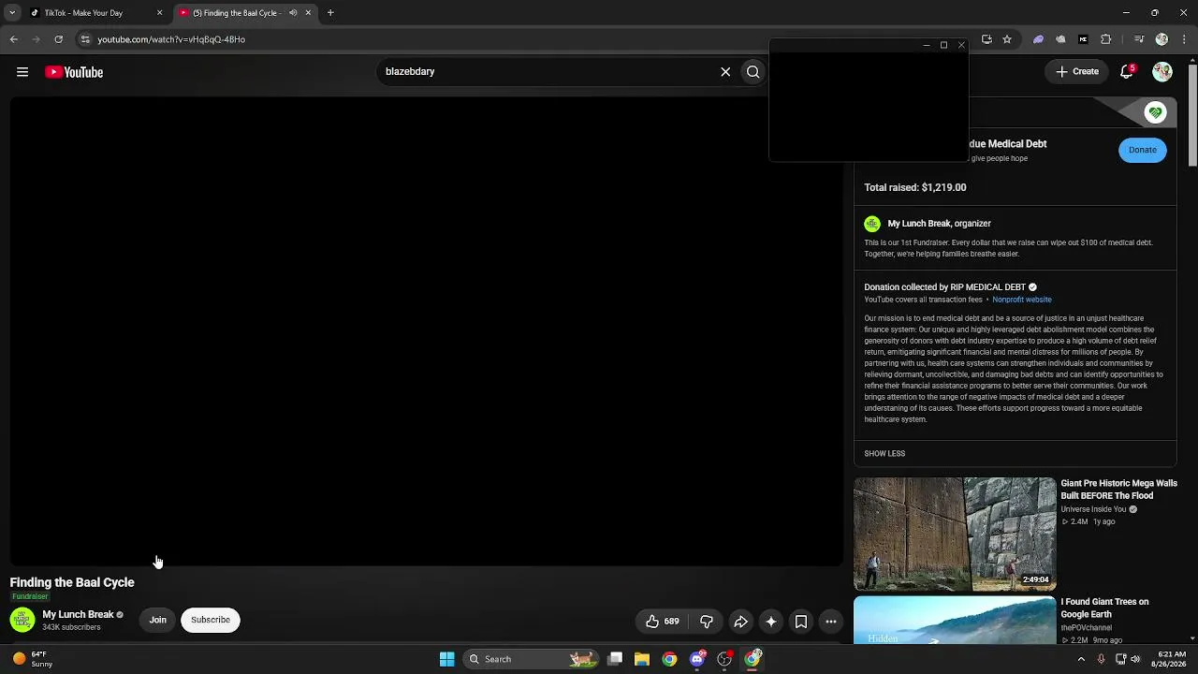The width and height of the screenshot is (1198, 674).
Task: Go back to the previous page
Action: pos(13,39)
